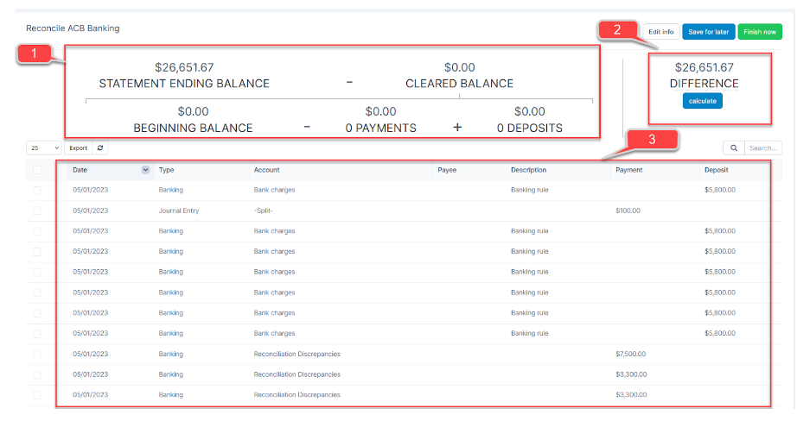Click the Type column header

tap(167, 170)
